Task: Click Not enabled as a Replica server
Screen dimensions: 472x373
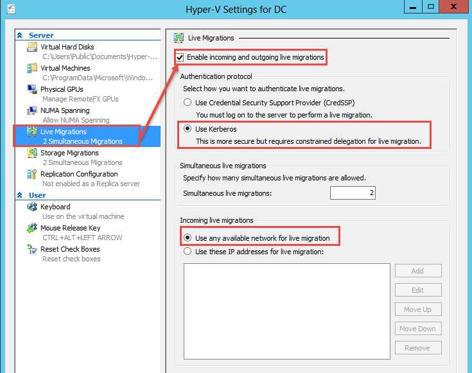Action: point(91,184)
